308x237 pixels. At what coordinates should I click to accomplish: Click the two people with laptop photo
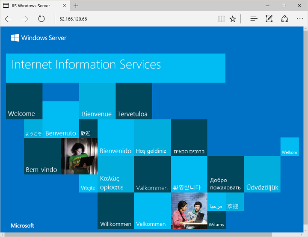coord(189,210)
